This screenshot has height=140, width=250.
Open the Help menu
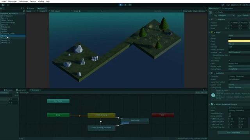pos(48,1)
